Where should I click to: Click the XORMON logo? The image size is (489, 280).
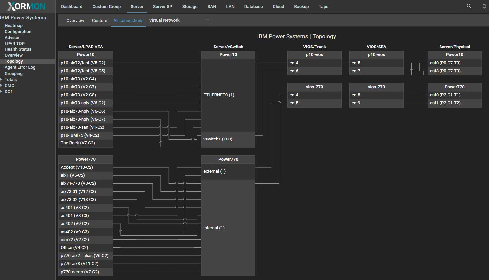click(x=26, y=6)
